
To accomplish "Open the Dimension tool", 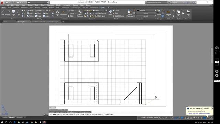I will tap(63, 12).
